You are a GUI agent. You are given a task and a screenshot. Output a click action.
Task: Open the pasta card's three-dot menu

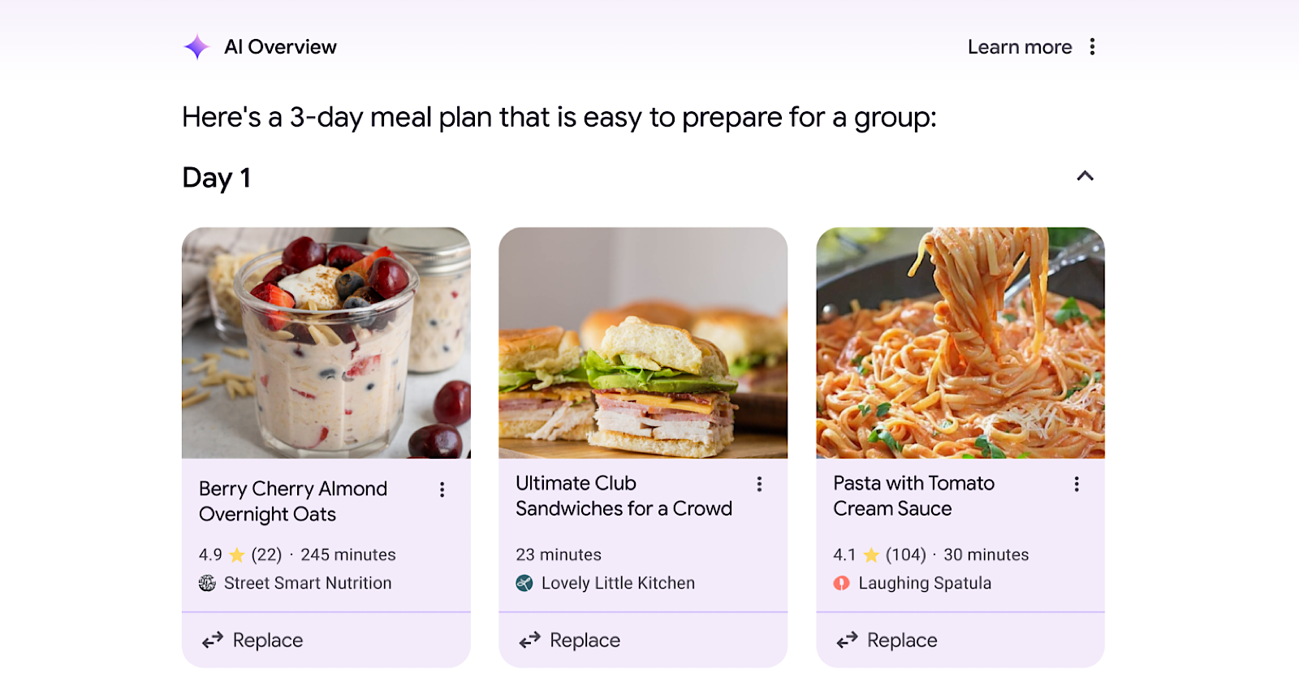[x=1077, y=484]
